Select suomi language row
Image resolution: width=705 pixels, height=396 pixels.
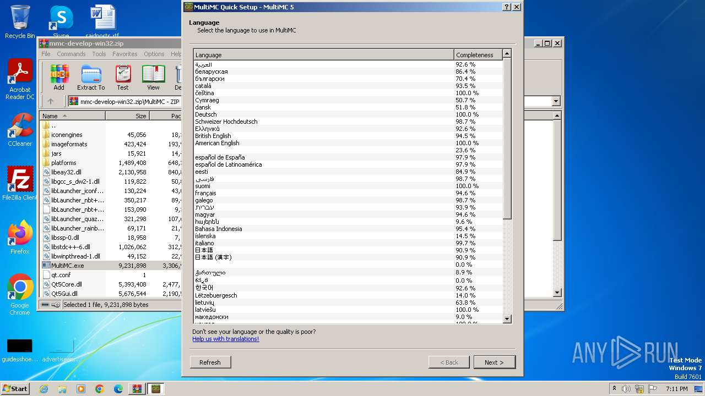348,186
